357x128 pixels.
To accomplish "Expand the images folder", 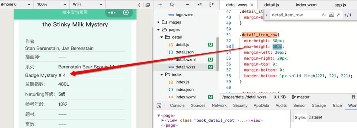I will [x=159, y=22].
